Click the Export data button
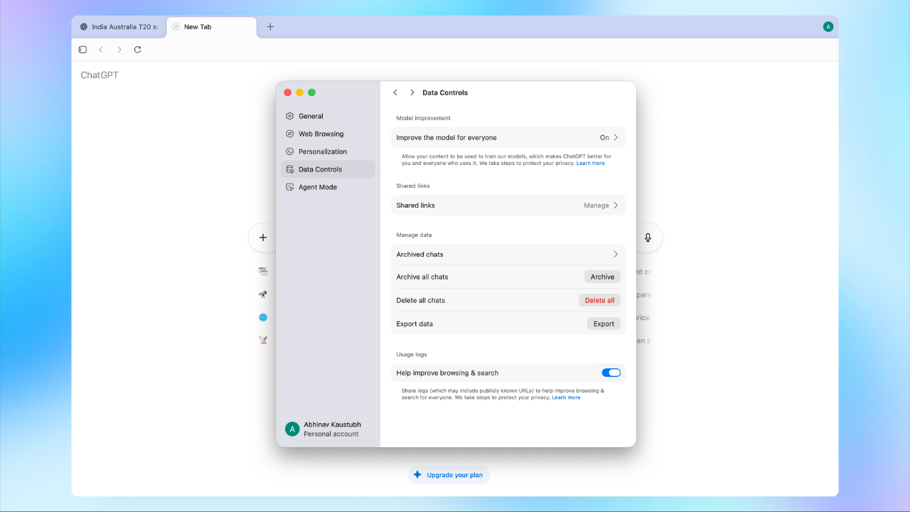The image size is (910, 512). click(x=604, y=324)
